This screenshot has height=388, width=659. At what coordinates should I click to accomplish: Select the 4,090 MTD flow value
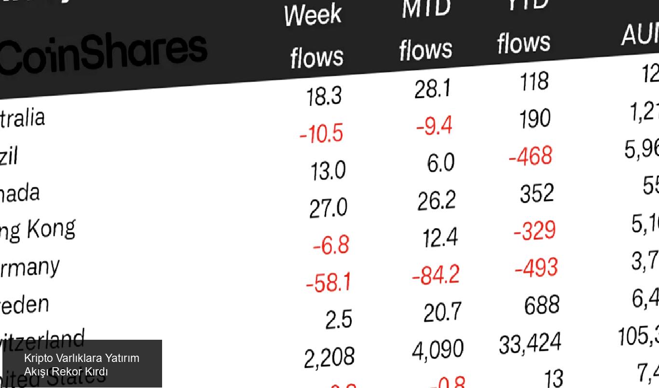pos(438,350)
